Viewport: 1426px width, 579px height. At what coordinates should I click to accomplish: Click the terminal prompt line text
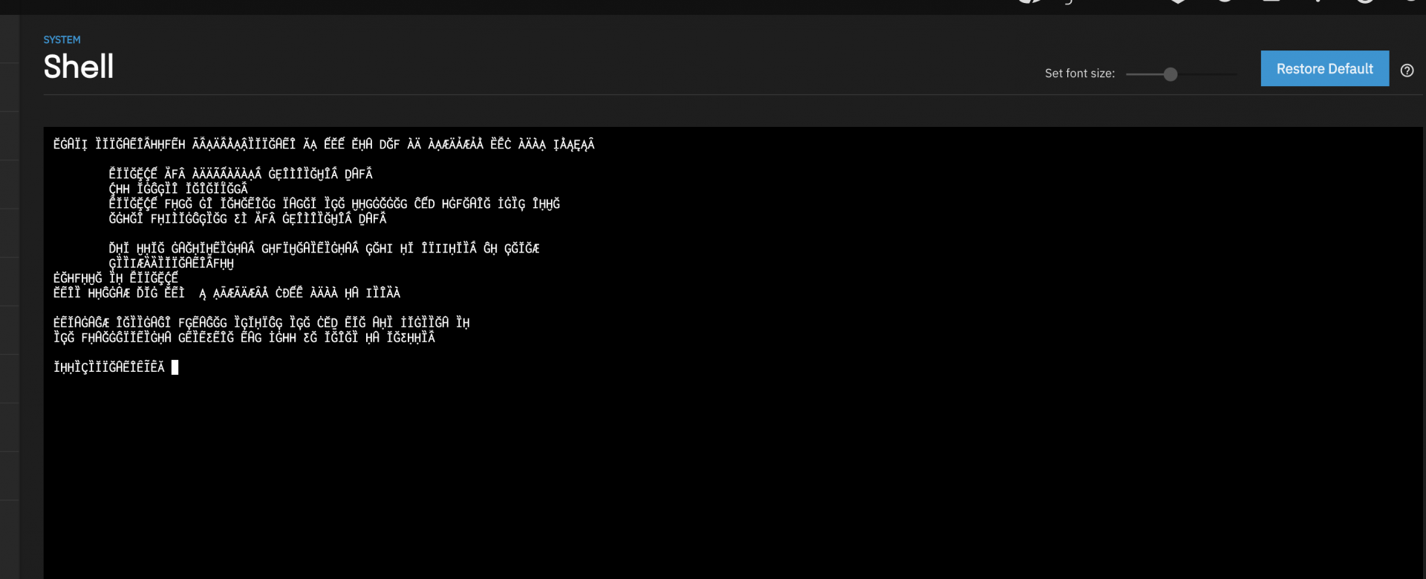click(x=109, y=367)
